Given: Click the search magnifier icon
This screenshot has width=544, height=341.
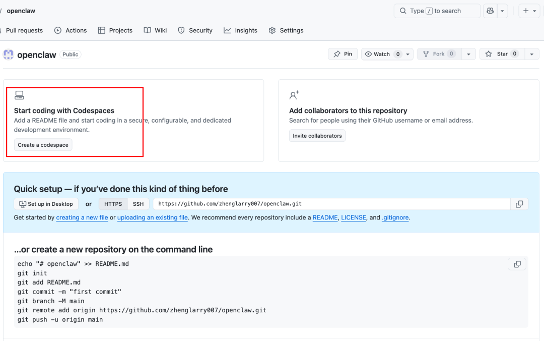Looking at the screenshot, I should point(403,11).
